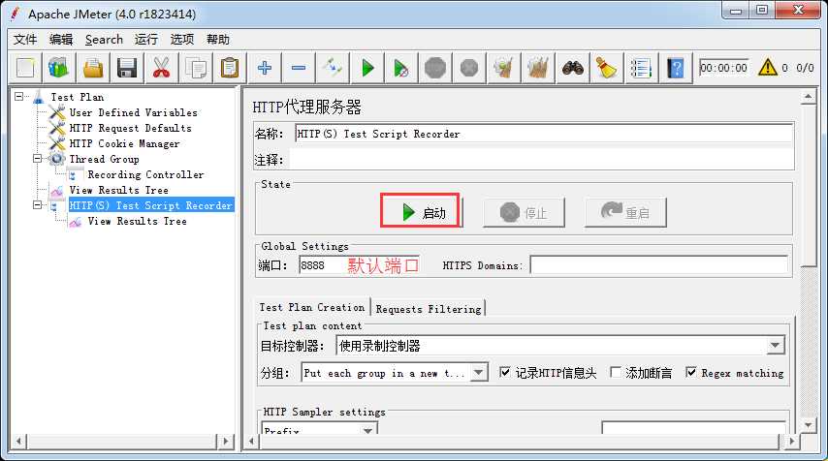828x461 pixels.
Task: Click the HTTPS Domains input field
Action: [659, 265]
